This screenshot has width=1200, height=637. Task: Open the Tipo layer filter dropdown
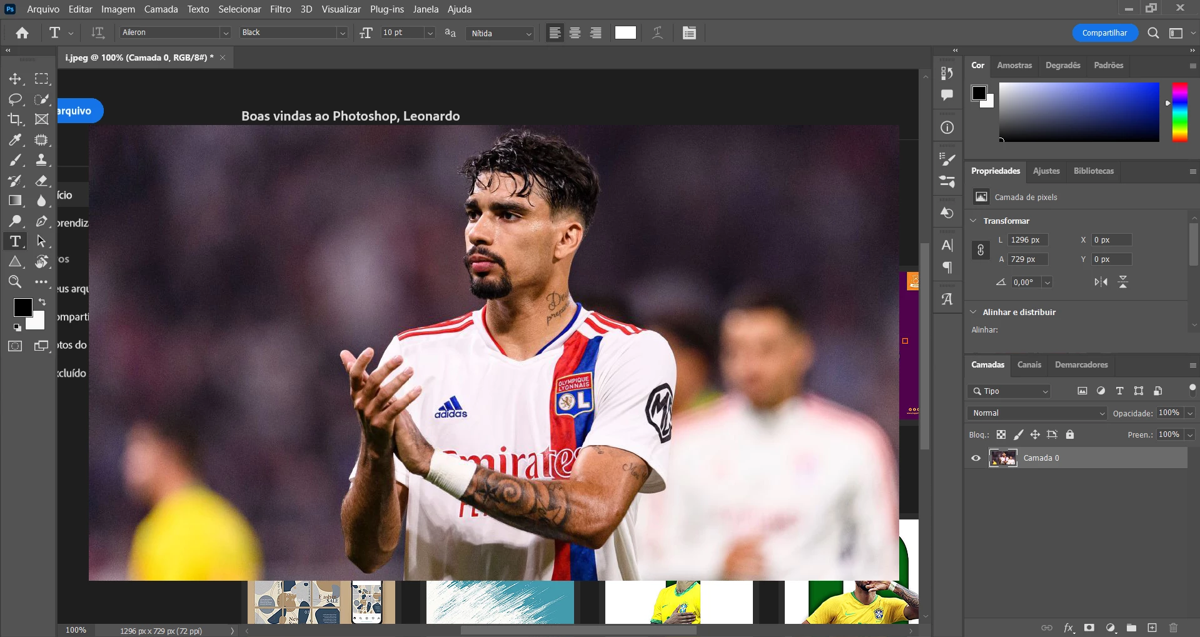pos(1009,391)
